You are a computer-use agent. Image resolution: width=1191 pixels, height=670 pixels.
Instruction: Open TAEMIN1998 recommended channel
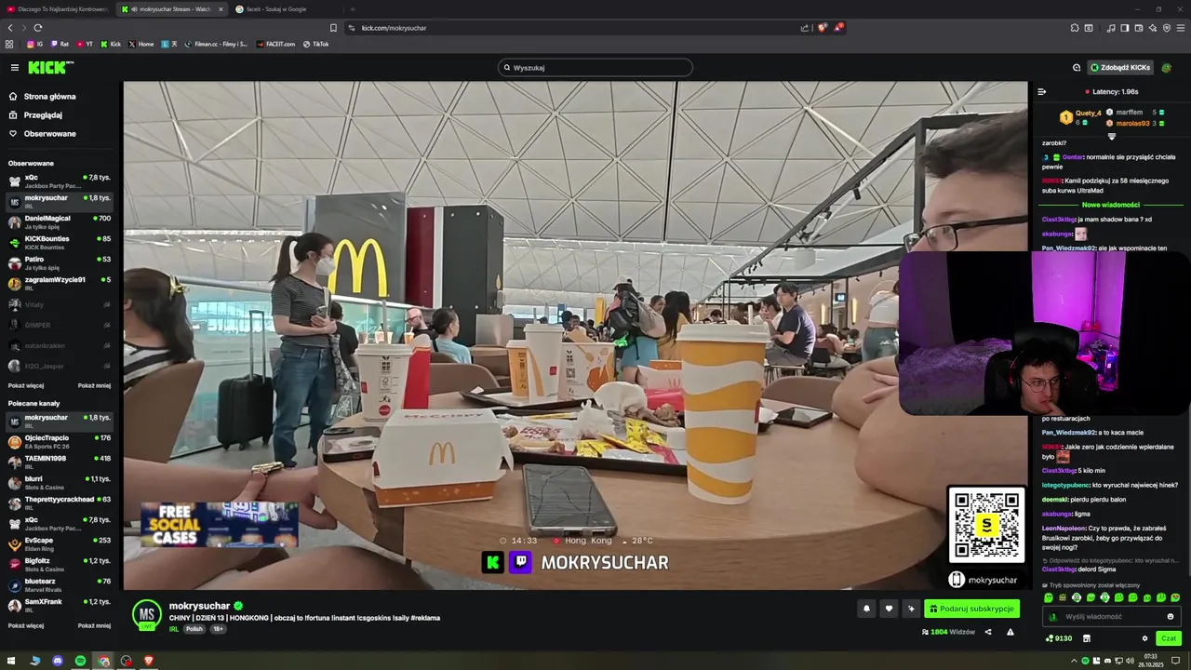pos(60,462)
